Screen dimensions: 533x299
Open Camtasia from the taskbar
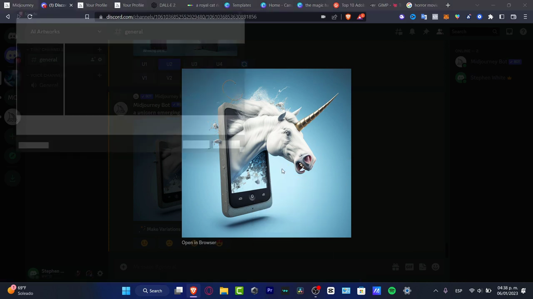[x=239, y=291]
